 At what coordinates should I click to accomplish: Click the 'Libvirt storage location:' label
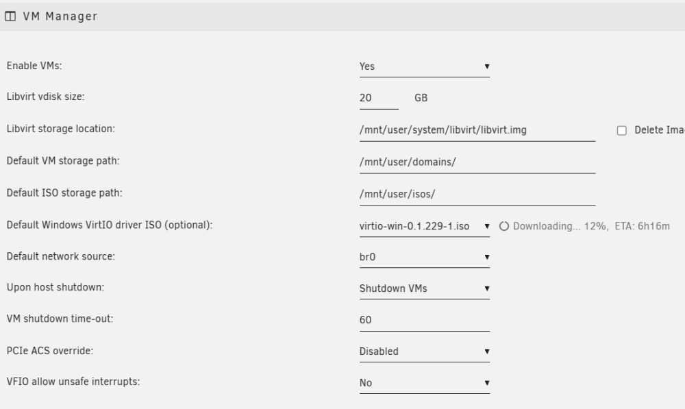[x=61, y=129]
